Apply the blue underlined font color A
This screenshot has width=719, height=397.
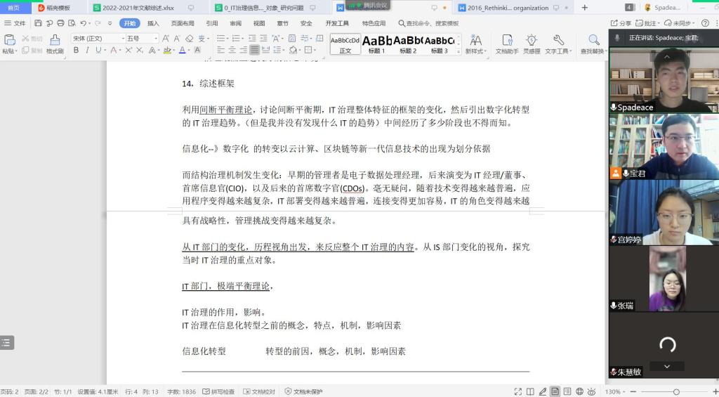click(182, 50)
